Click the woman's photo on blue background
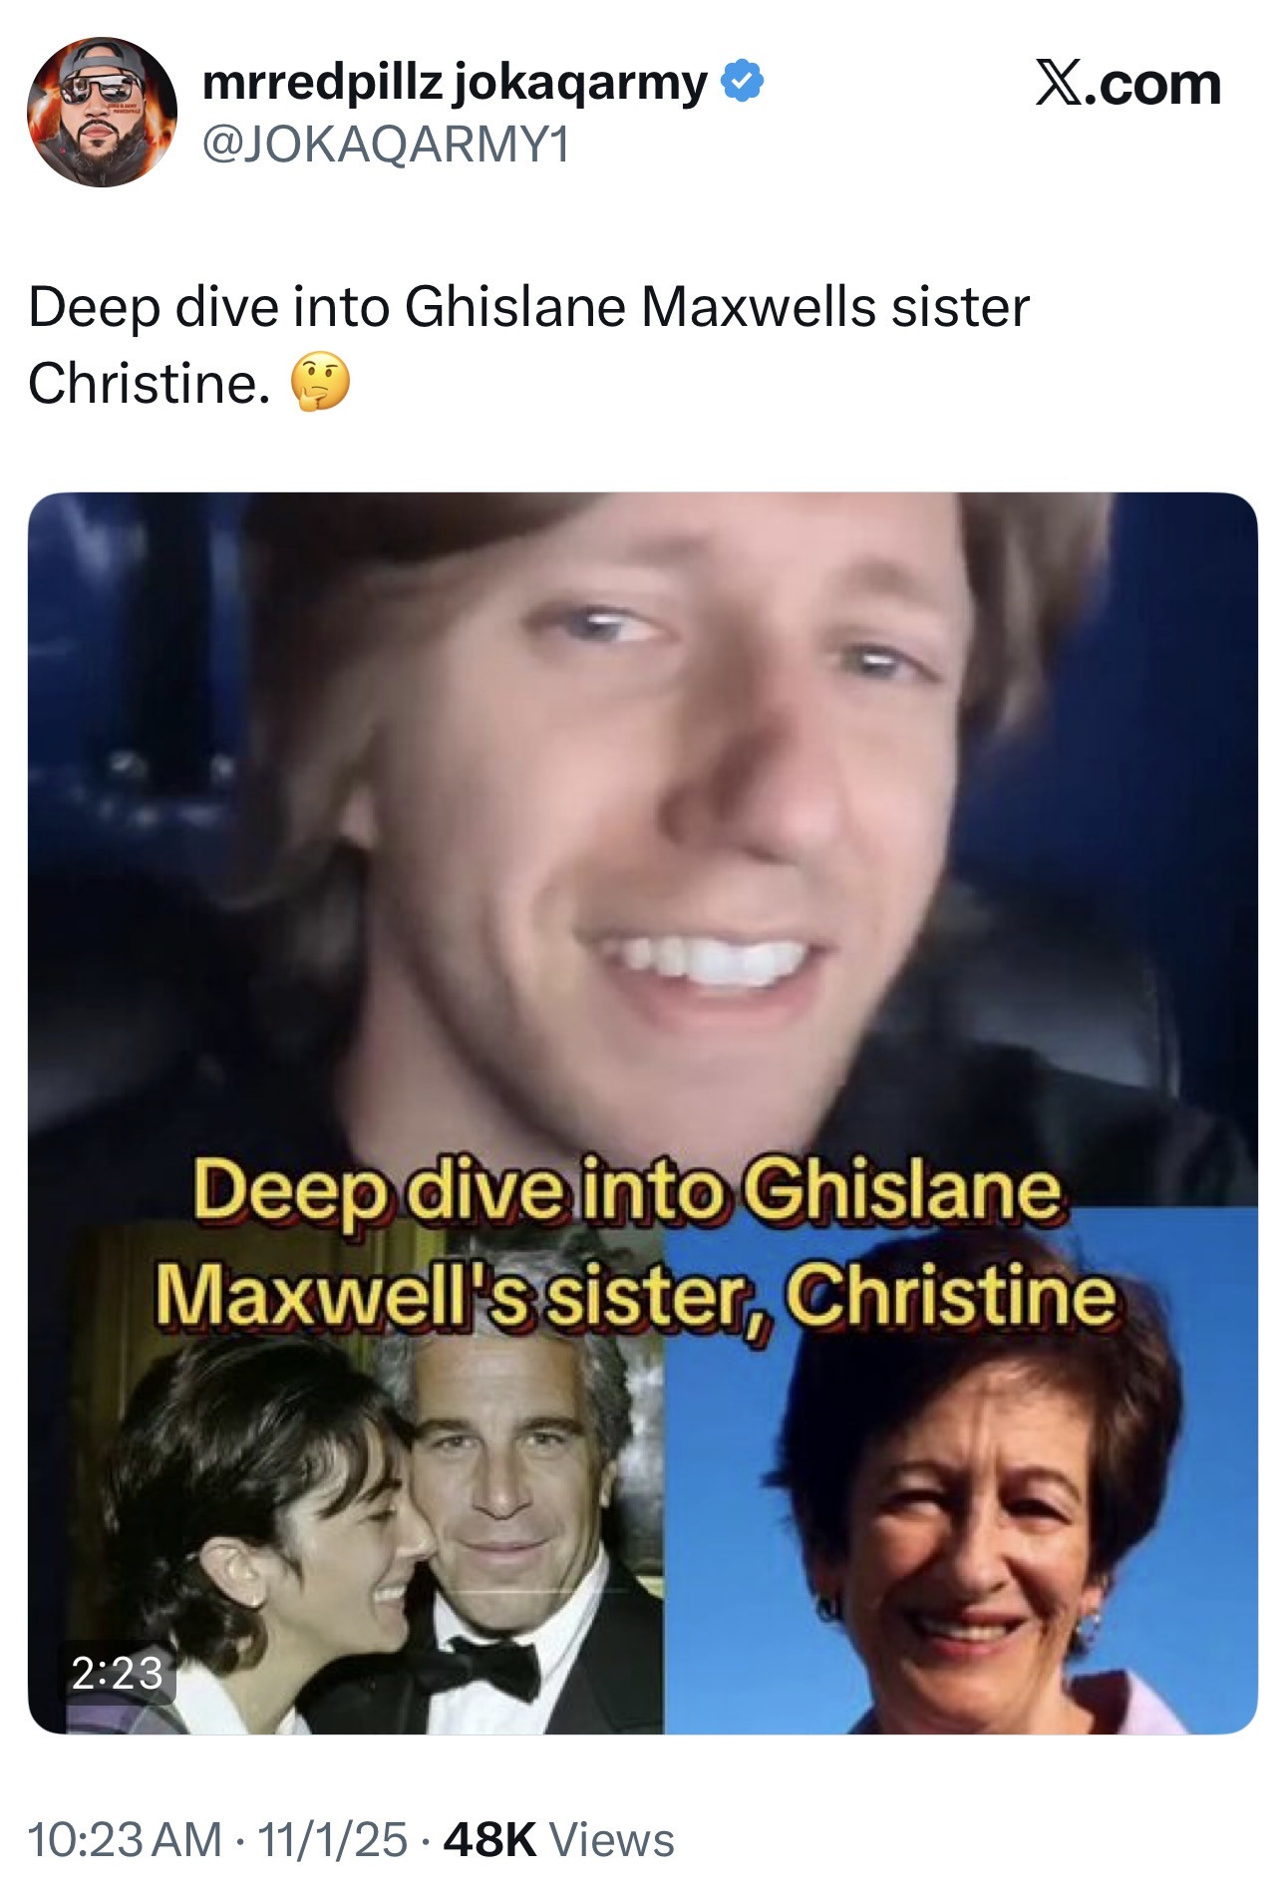 coord(961,1470)
